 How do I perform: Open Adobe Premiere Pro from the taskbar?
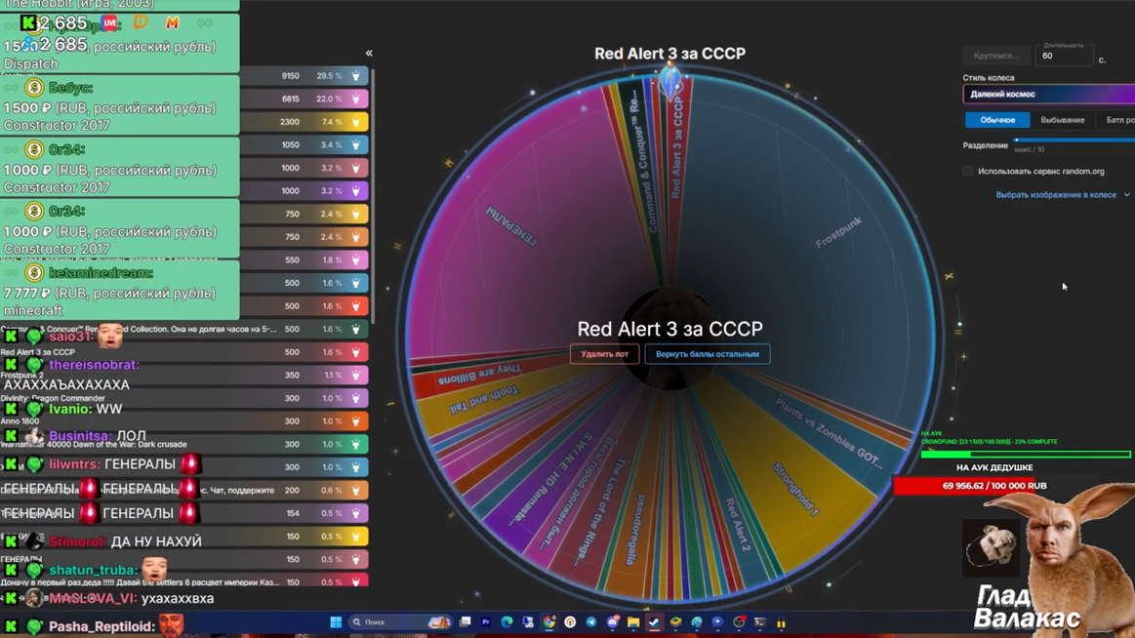[x=486, y=622]
